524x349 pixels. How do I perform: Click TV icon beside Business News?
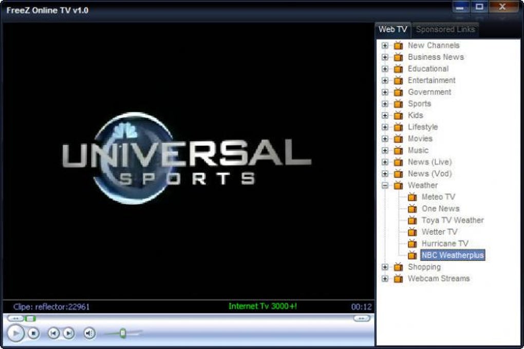398,57
